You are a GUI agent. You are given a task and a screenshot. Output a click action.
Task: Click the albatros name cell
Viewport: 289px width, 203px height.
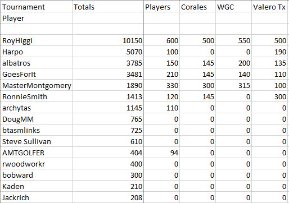point(37,63)
